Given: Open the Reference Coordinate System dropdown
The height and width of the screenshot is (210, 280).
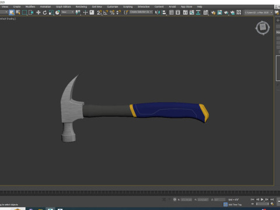Looking at the screenshot, I should click(x=68, y=12).
